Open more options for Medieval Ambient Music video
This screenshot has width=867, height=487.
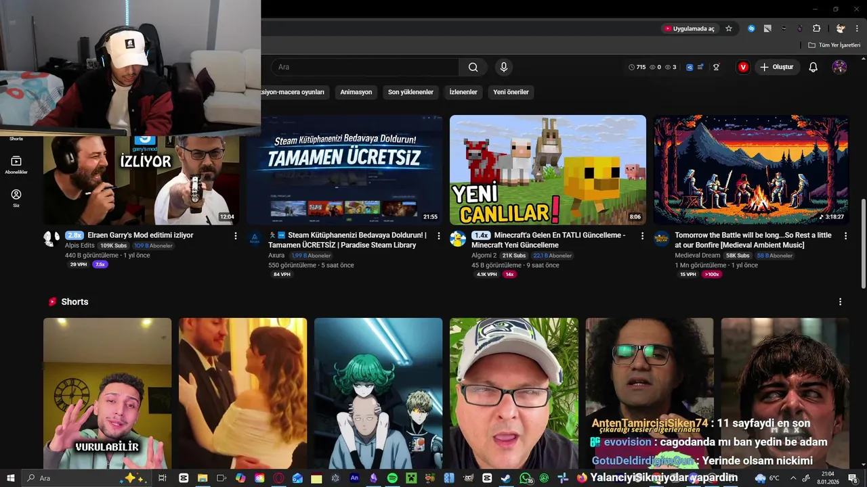845,236
